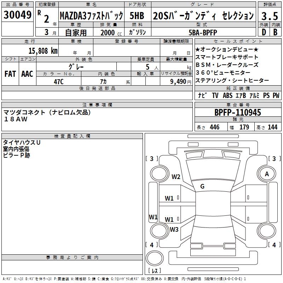Click the door shape value 5HB
Image resolution: width=283 pixels, height=283 pixels.
pyautogui.click(x=137, y=16)
